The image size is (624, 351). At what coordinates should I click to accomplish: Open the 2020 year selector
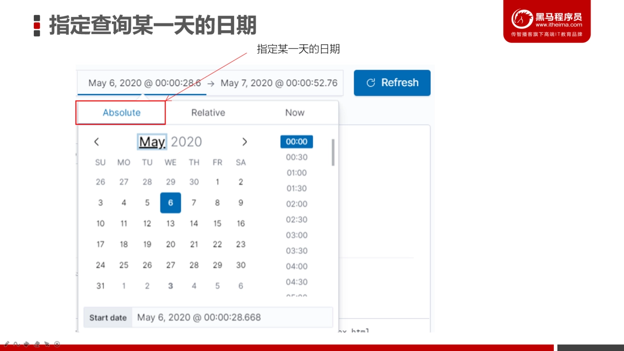coord(187,142)
